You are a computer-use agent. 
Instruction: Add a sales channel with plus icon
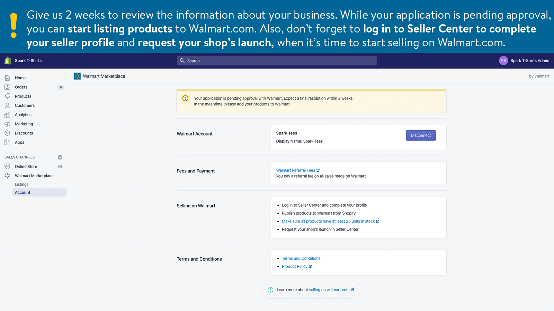[x=60, y=157]
